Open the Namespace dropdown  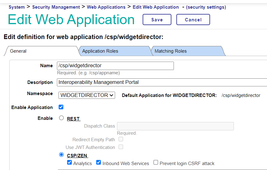tap(87, 95)
